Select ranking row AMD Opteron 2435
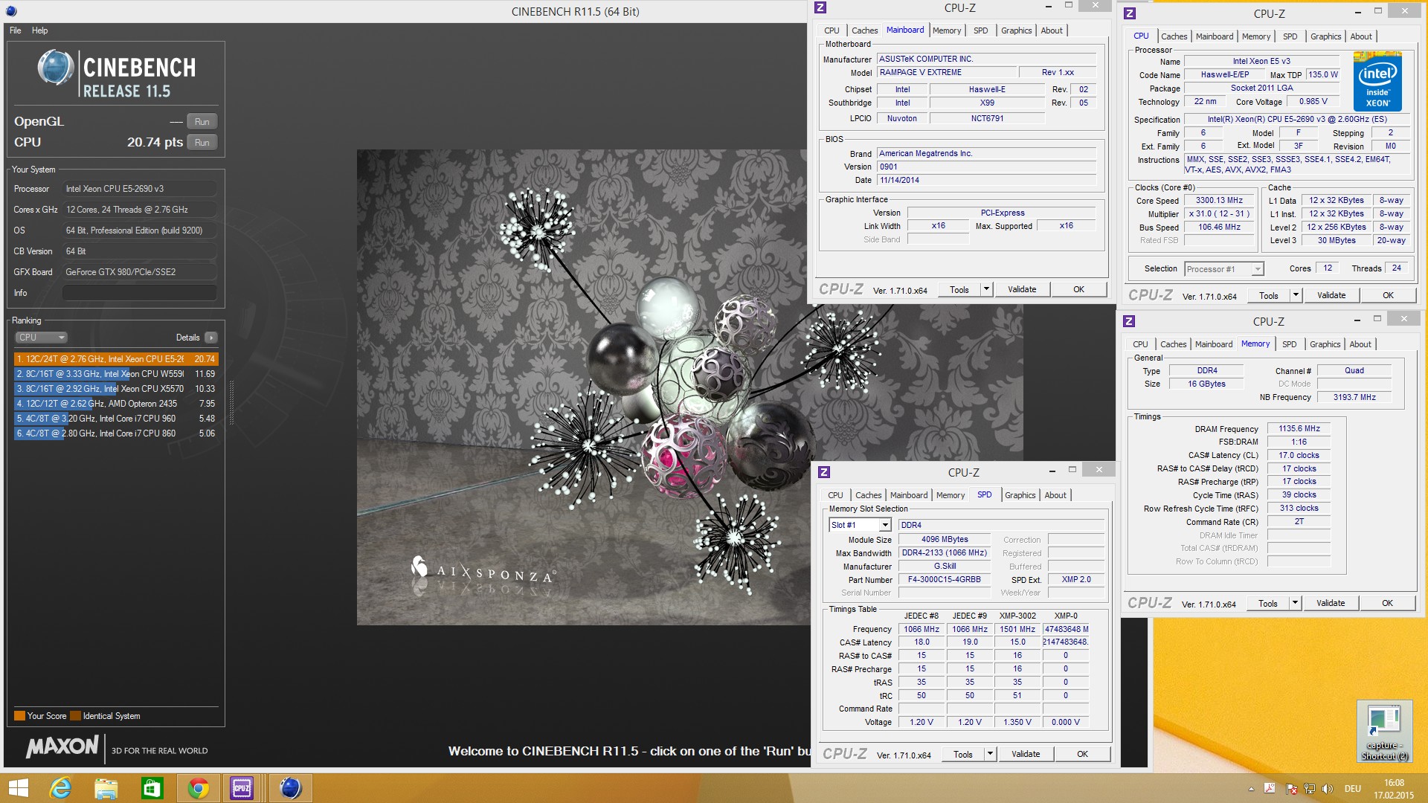The height and width of the screenshot is (803, 1428). pos(116,404)
